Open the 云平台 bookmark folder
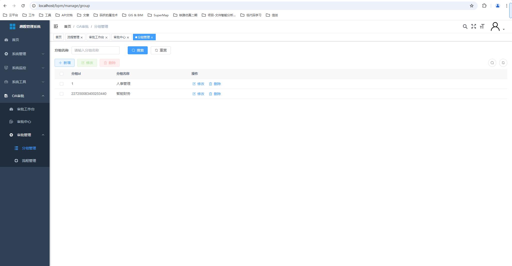 pos(11,15)
